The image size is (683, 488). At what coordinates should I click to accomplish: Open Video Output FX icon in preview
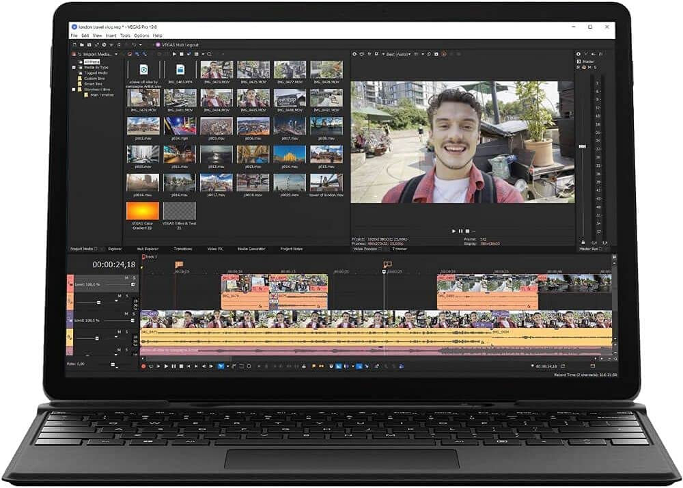[370, 54]
